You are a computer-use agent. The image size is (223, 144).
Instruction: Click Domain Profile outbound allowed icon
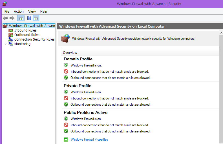click(x=66, y=77)
